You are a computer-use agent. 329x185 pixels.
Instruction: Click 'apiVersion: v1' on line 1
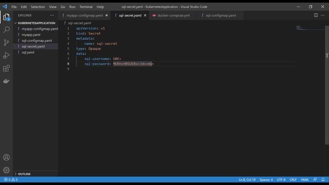90,28
